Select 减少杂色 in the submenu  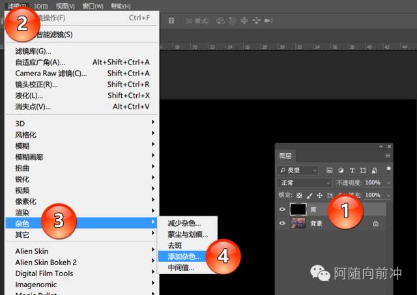point(184,223)
